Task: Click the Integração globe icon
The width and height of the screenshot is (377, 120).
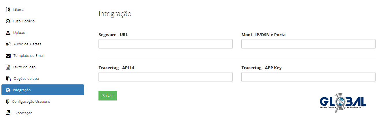Action: [8, 90]
